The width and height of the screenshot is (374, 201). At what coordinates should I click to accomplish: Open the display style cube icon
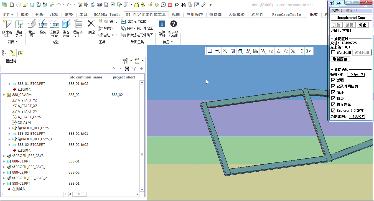click(x=240, y=51)
